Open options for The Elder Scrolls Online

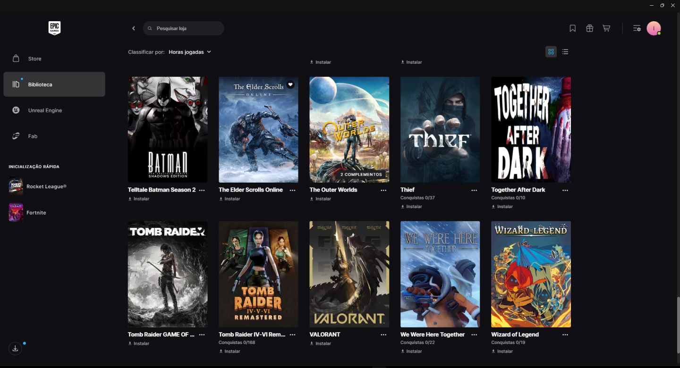click(x=292, y=190)
